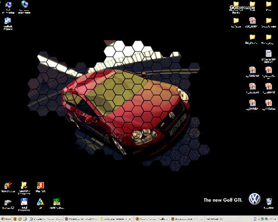Open the white document file icon
Screen dimensions: 278x222
click(269, 56)
